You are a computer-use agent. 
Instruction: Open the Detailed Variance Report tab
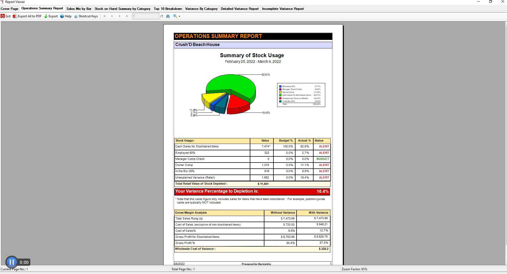pos(240,9)
